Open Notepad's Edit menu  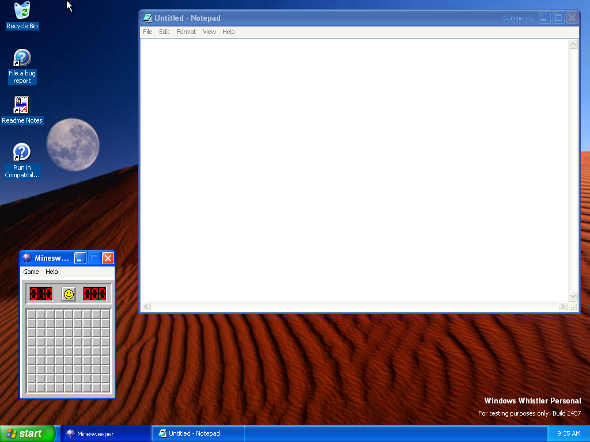pos(164,32)
